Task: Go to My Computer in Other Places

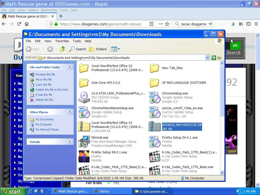Action: pyautogui.click(x=44, y=124)
